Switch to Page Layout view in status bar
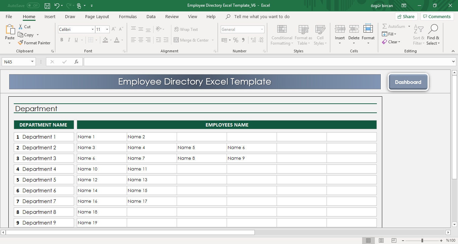The height and width of the screenshot is (244, 458). [381, 240]
